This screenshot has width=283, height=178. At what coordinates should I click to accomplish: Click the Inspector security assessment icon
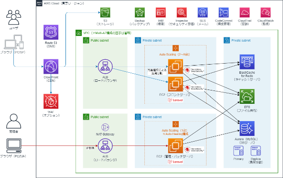(182, 12)
